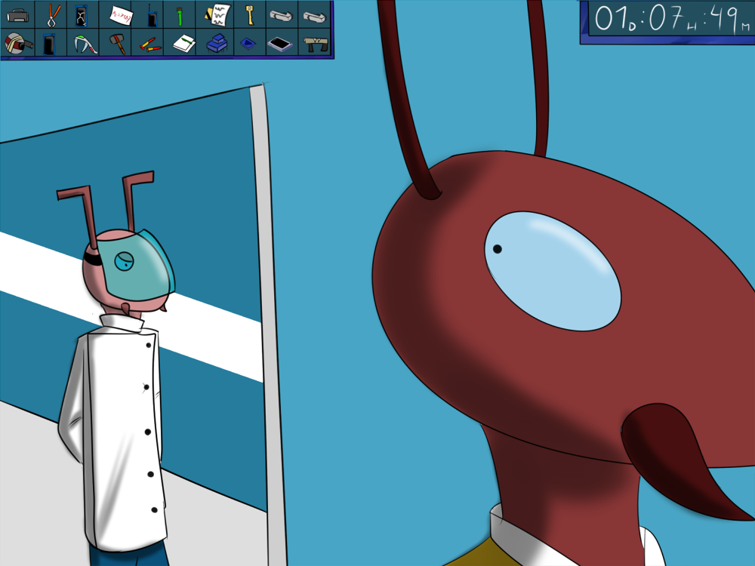Choose the walkie-talkie with antenna
This screenshot has width=755, height=566.
(x=151, y=14)
